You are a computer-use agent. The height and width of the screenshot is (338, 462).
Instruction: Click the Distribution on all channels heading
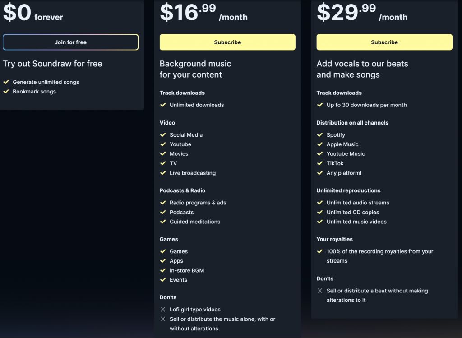[352, 123]
